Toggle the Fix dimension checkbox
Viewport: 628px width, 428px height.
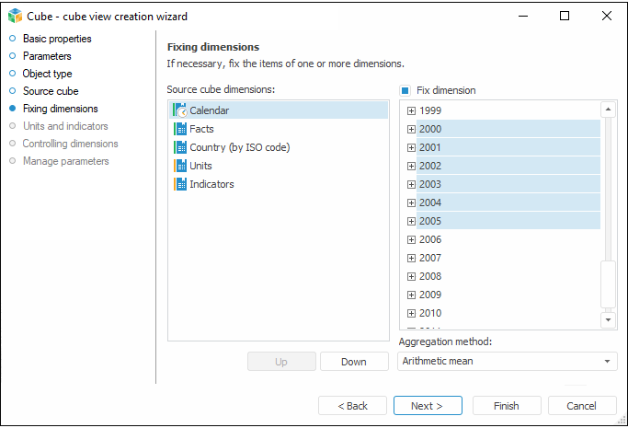point(405,91)
